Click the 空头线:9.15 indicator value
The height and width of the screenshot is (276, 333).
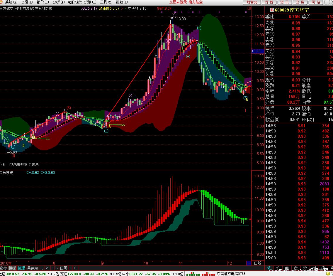137,9
